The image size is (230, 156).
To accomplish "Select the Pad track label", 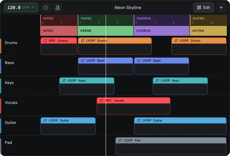I will pos(8,143).
